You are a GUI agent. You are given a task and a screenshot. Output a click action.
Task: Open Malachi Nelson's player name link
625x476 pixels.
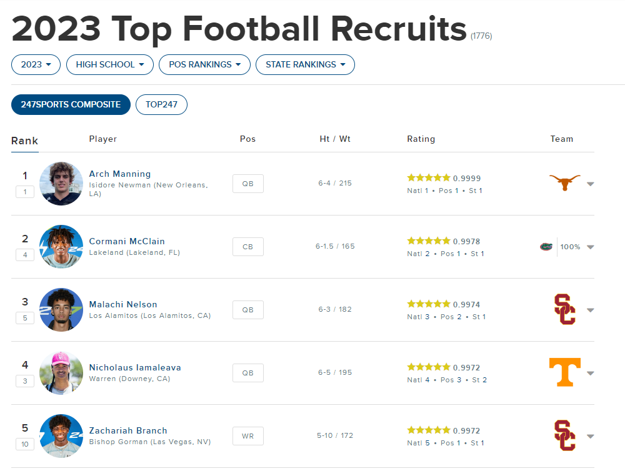click(x=123, y=304)
